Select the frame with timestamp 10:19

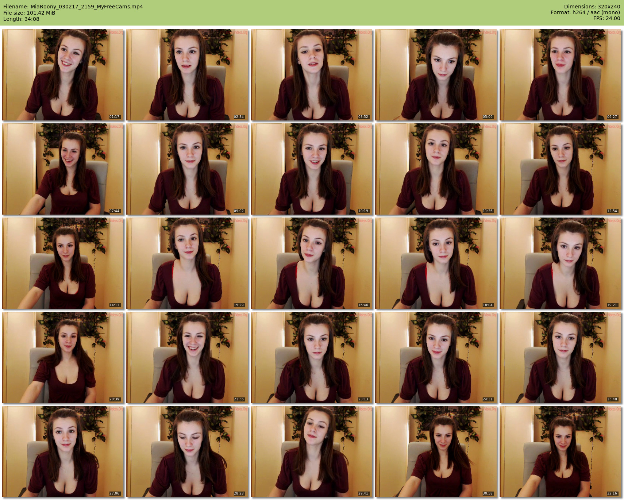click(x=312, y=169)
